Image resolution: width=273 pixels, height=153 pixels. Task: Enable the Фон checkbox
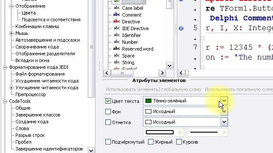click(x=108, y=111)
